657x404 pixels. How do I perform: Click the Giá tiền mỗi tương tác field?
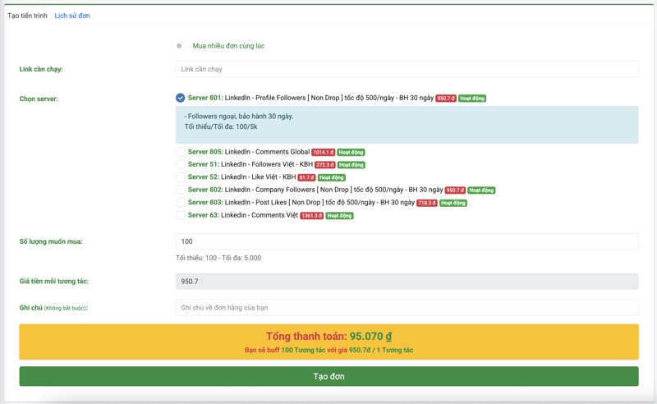click(x=407, y=281)
